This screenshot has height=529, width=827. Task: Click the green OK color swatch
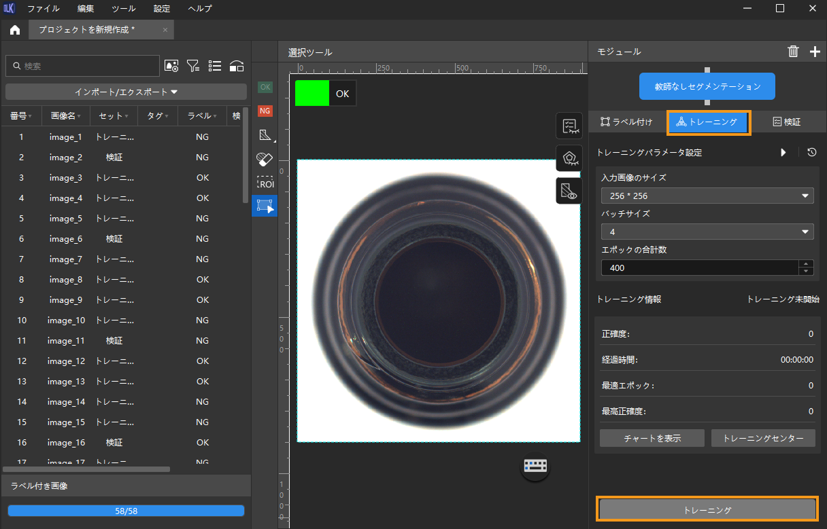point(312,93)
